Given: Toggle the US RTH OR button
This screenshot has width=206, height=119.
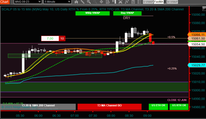Looking at the screenshot, I should 179,107.
